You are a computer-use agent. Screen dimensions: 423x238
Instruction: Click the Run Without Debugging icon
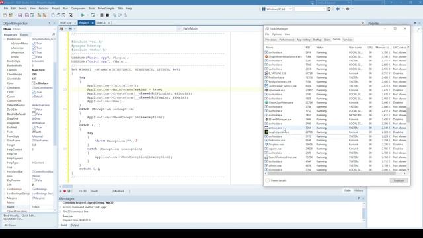coord(93,15)
